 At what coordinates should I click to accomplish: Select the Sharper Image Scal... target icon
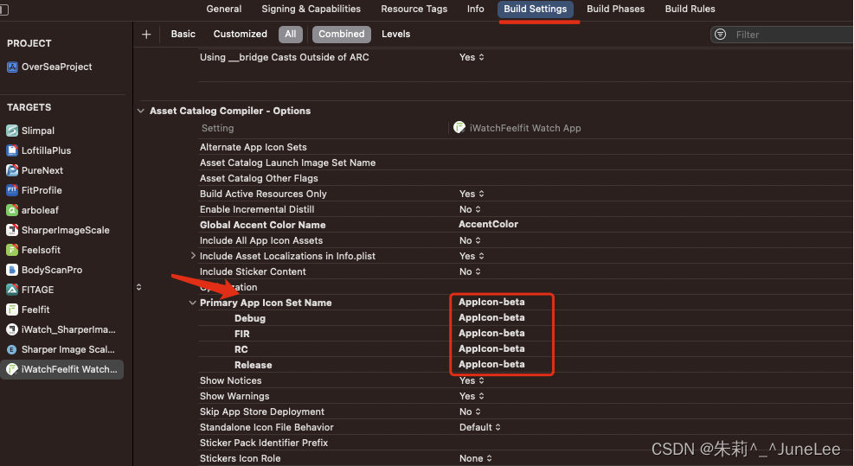click(x=12, y=349)
